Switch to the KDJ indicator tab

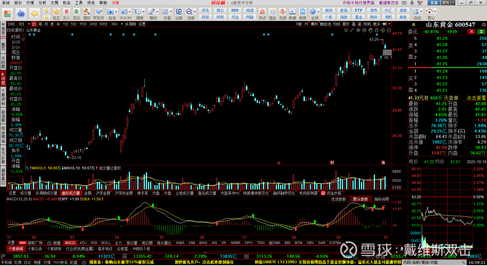pyautogui.click(x=83, y=243)
